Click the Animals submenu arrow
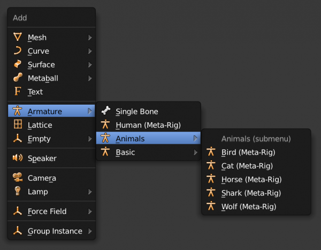This screenshot has width=321, height=250. coord(195,138)
